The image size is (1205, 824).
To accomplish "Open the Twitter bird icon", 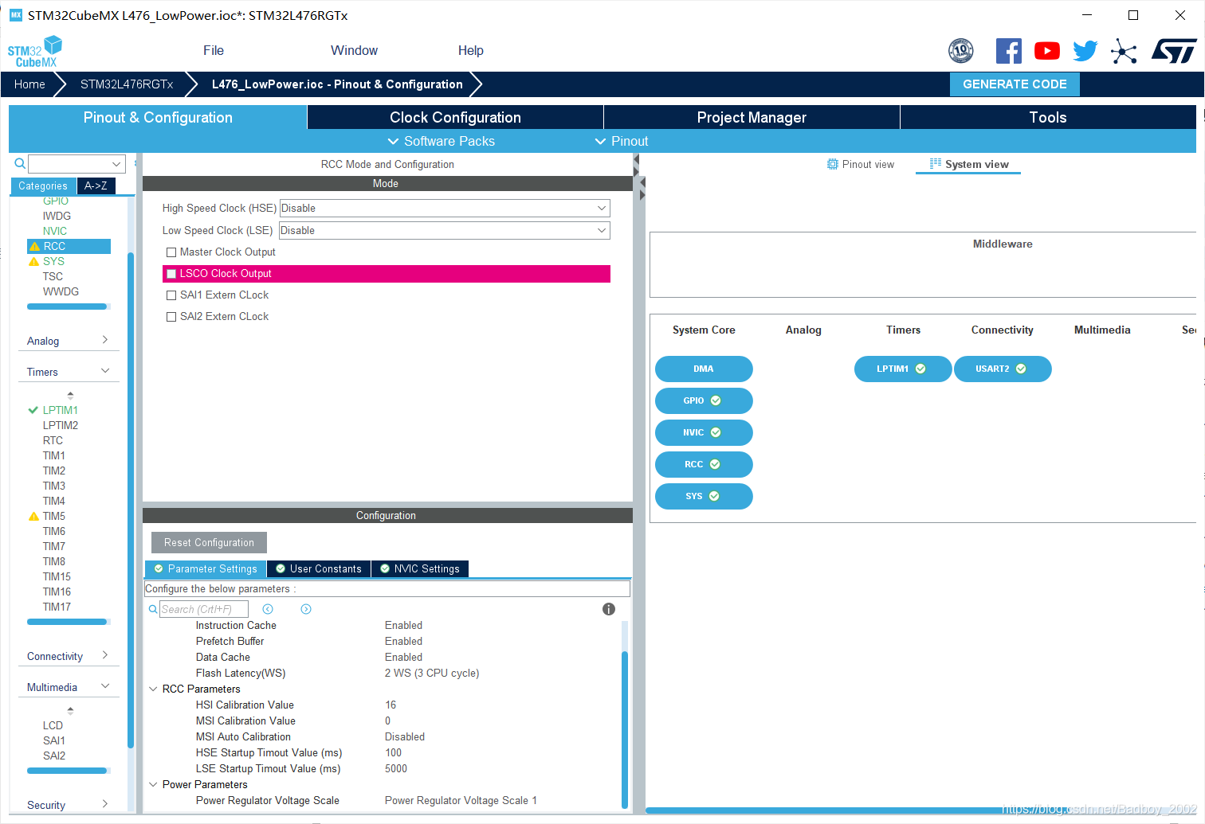I will [x=1085, y=51].
